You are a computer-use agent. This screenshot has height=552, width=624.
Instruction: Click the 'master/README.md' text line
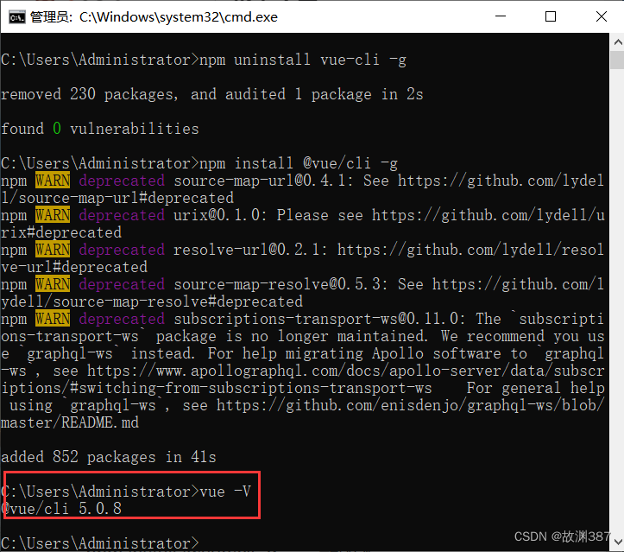tap(70, 422)
